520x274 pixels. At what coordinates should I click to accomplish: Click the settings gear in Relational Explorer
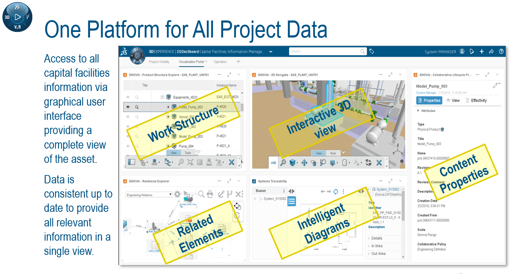(x=177, y=194)
